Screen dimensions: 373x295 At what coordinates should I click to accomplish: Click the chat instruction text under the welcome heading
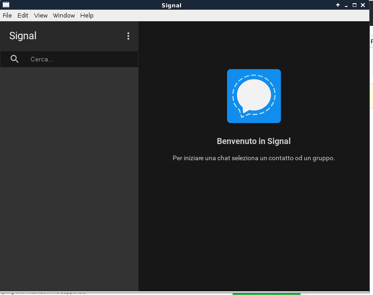pos(253,158)
